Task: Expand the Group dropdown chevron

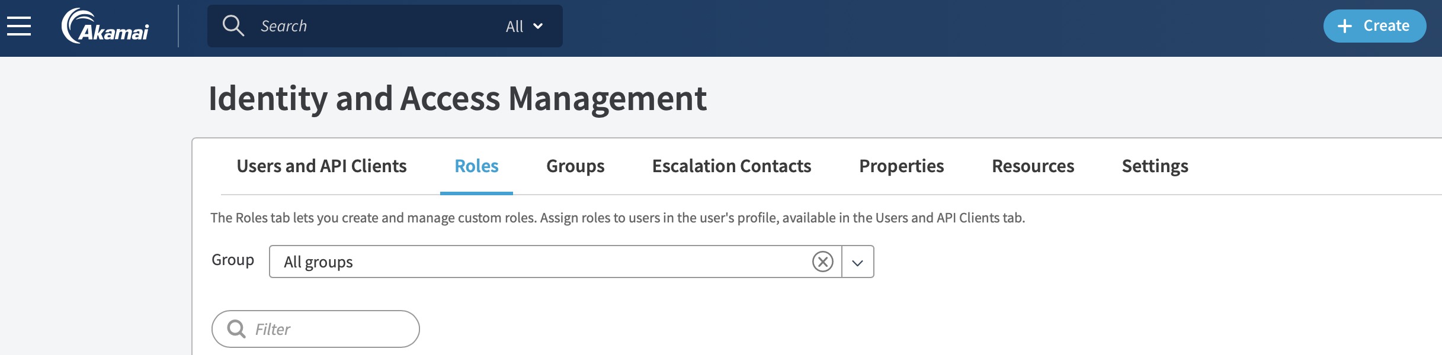Action: point(857,262)
